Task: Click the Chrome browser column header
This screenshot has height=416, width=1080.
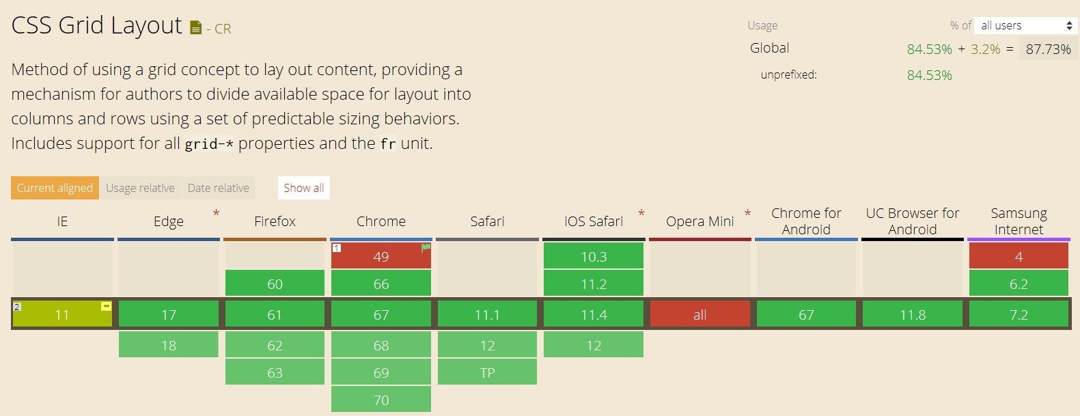Action: click(x=381, y=221)
